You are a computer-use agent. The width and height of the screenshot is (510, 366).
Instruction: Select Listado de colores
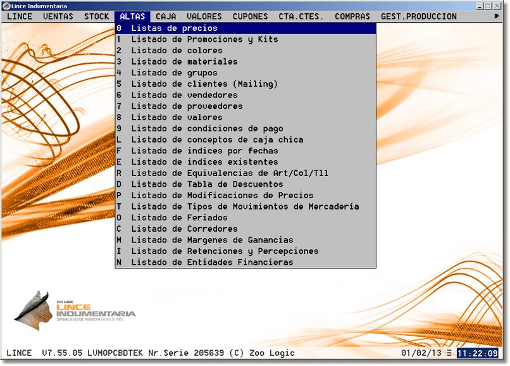pyautogui.click(x=246, y=51)
